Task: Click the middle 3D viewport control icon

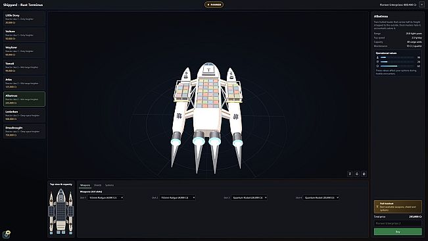Action: pyautogui.click(x=357, y=174)
